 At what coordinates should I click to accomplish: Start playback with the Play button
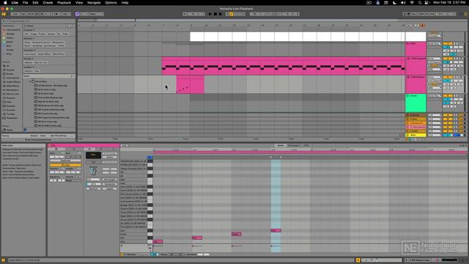pos(210,14)
